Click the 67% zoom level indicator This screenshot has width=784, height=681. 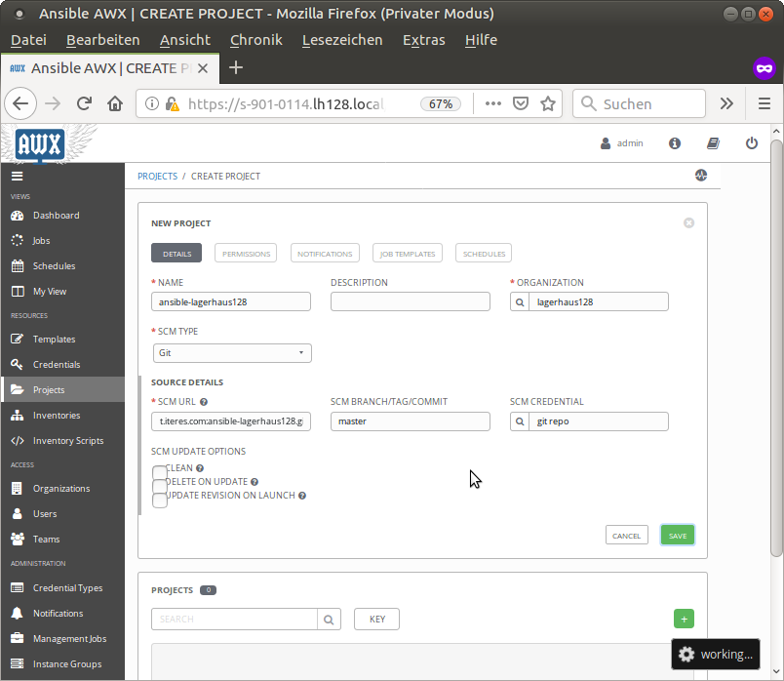(x=441, y=103)
